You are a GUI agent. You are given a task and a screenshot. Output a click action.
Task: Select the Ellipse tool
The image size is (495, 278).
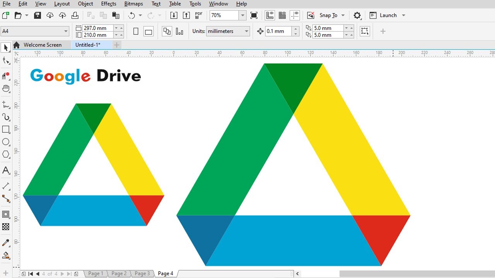pos(6,142)
